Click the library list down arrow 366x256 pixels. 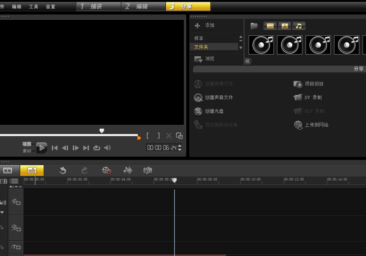[x=241, y=48]
